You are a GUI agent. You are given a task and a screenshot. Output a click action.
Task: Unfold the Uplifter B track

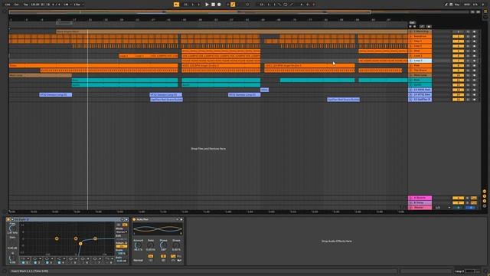(411, 100)
